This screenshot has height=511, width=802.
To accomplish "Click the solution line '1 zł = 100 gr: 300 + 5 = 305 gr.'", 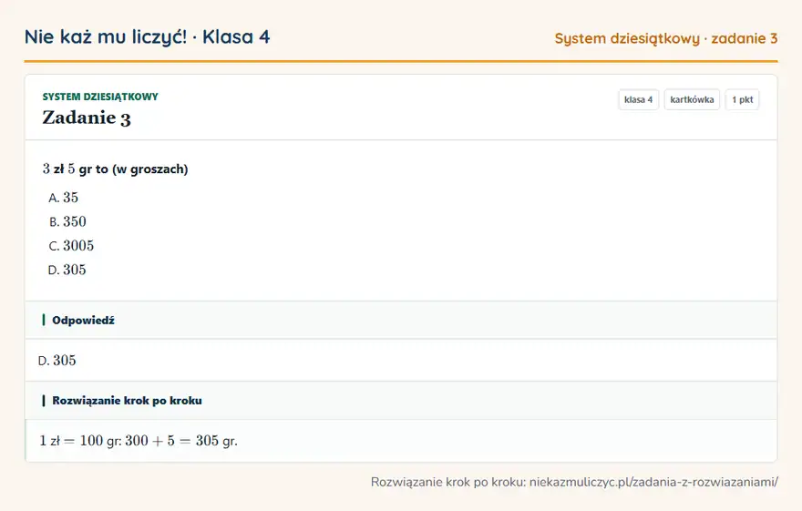I will pyautogui.click(x=139, y=441).
